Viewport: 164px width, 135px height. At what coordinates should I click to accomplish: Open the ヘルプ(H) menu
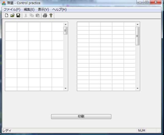[59, 10]
